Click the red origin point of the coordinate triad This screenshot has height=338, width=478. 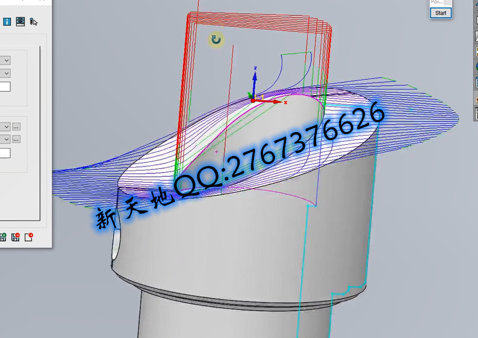point(252,100)
